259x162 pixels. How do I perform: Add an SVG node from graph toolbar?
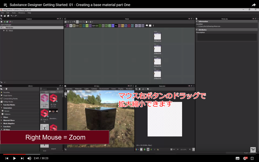pos(119,26)
